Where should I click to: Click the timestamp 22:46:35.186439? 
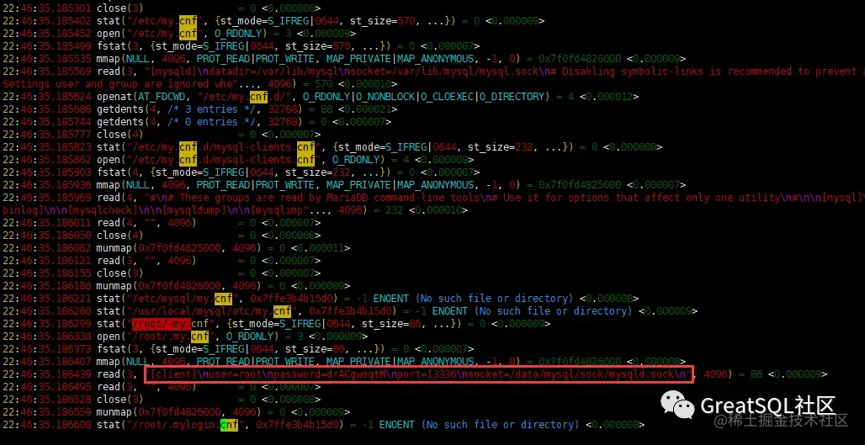[x=47, y=375]
